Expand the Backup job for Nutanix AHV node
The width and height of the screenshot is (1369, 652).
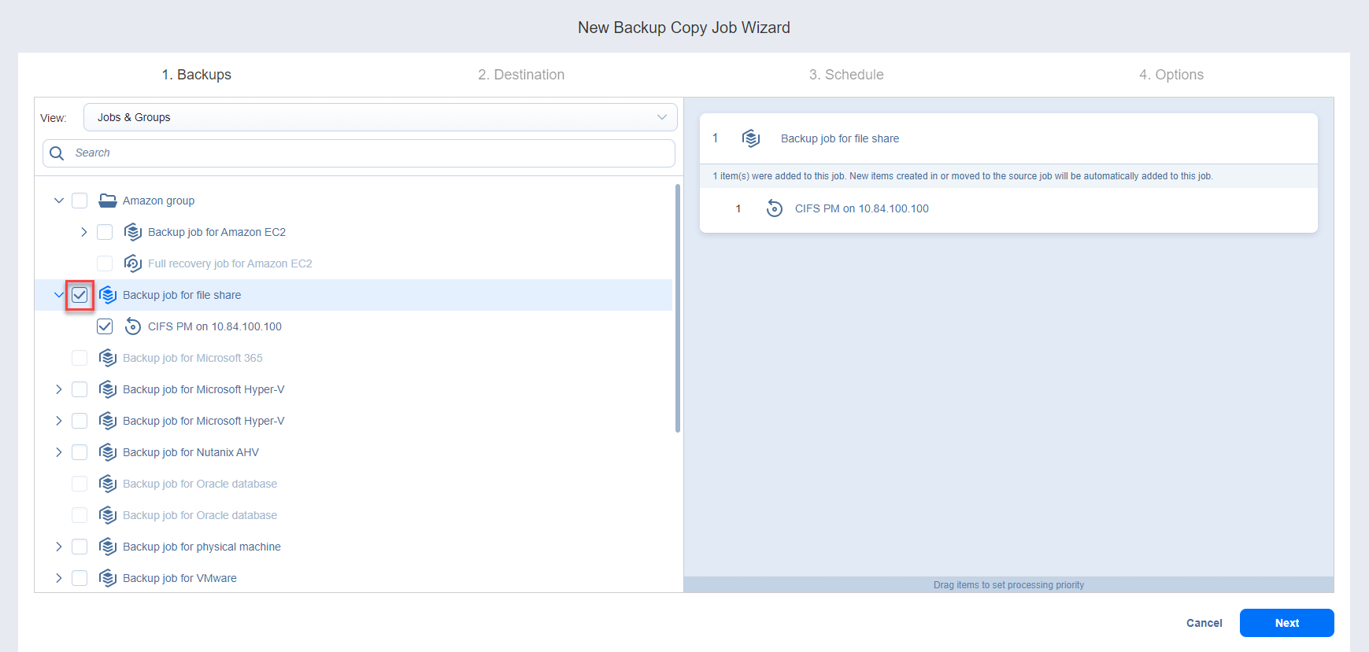(x=59, y=452)
